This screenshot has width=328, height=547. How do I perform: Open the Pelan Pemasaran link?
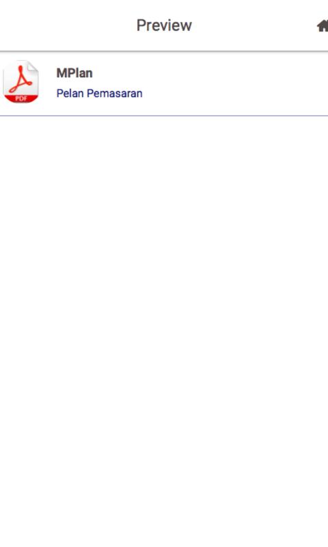coord(99,93)
